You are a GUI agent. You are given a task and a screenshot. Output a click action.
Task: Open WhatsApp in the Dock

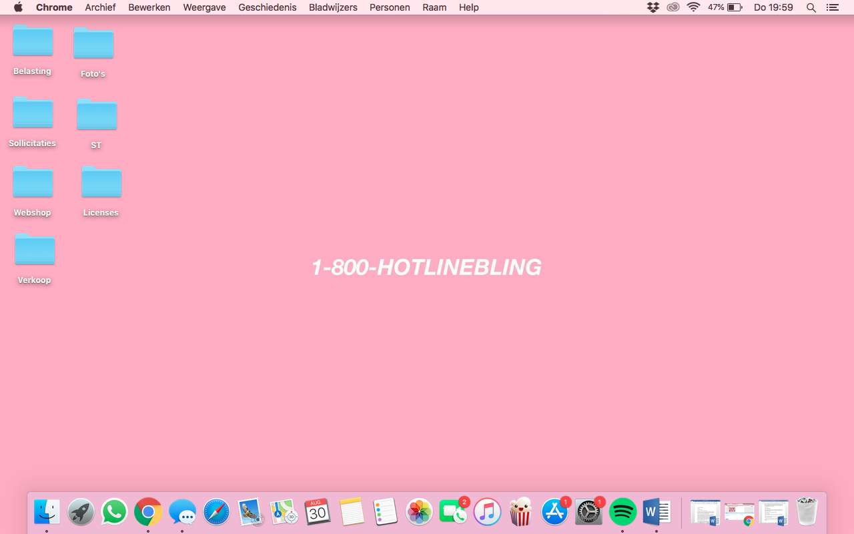coord(115,512)
